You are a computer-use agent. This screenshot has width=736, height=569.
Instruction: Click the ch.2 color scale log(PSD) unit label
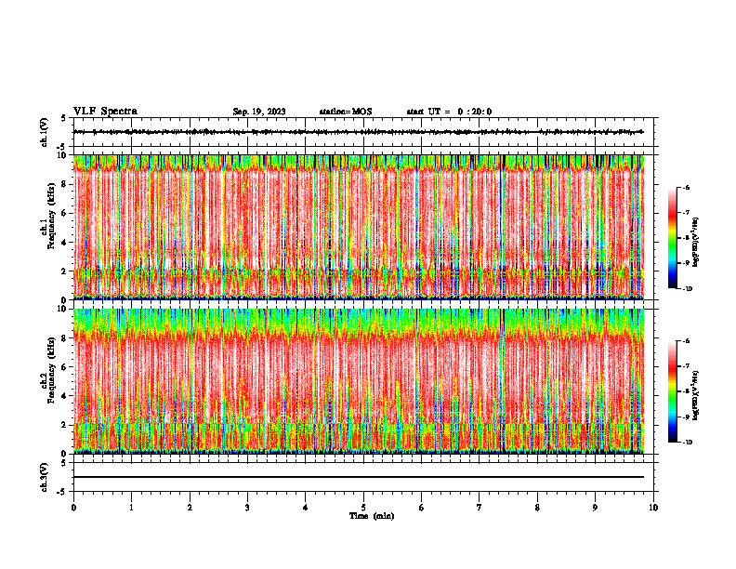coord(696,394)
